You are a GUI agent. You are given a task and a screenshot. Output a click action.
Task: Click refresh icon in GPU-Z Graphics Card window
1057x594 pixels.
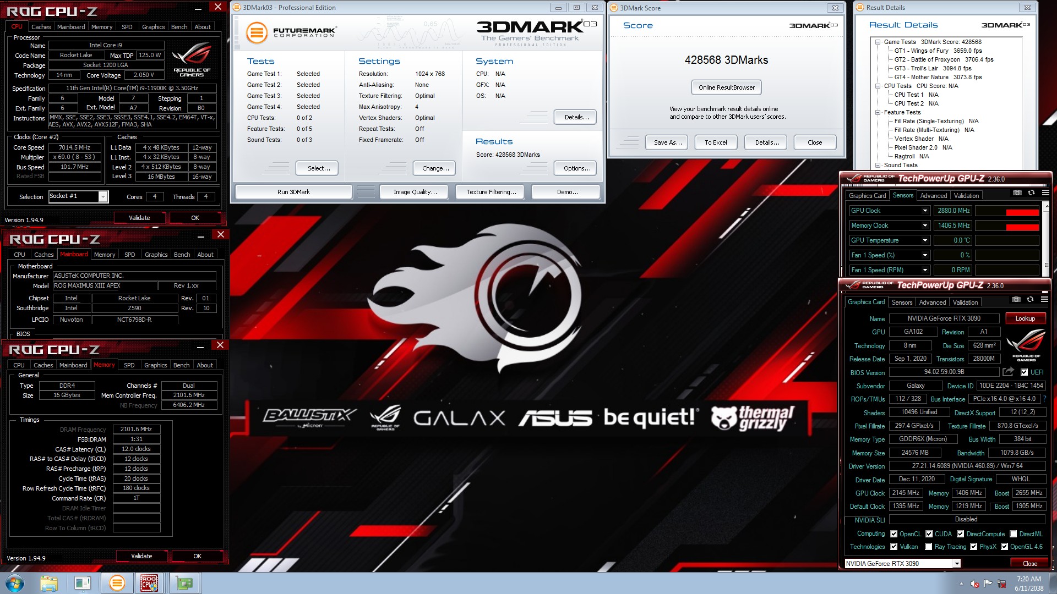pos(1030,300)
